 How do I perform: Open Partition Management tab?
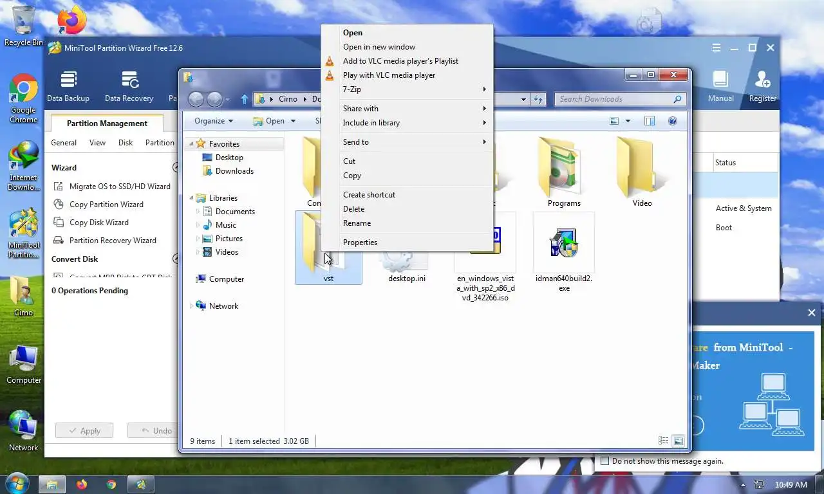107,123
